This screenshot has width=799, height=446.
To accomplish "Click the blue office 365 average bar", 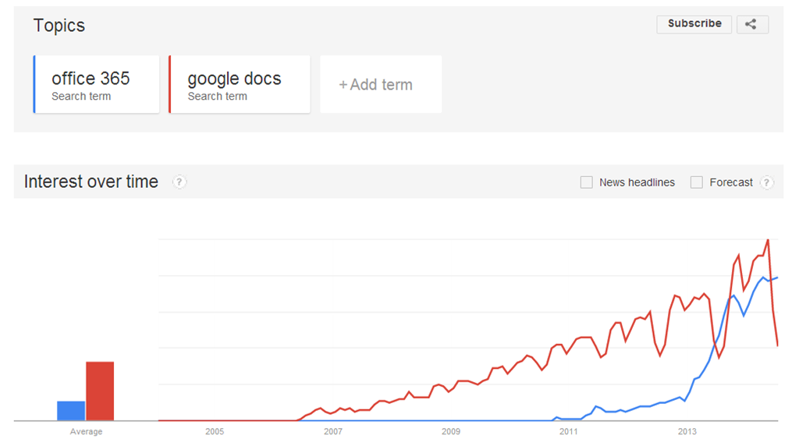I will (x=71, y=410).
